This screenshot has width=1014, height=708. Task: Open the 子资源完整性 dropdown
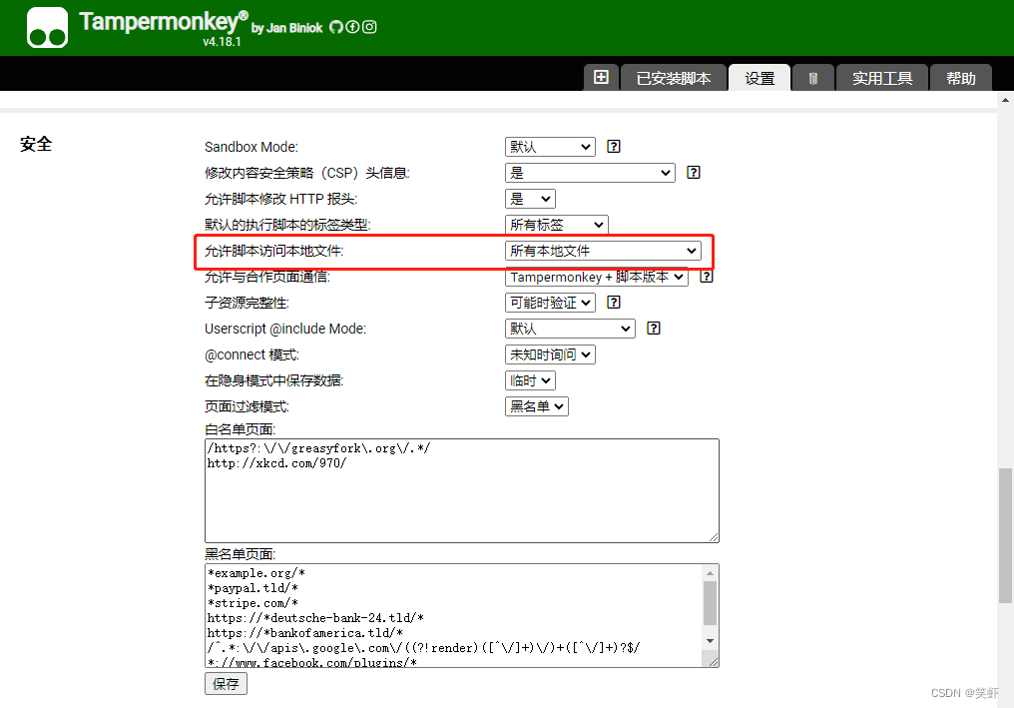550,303
